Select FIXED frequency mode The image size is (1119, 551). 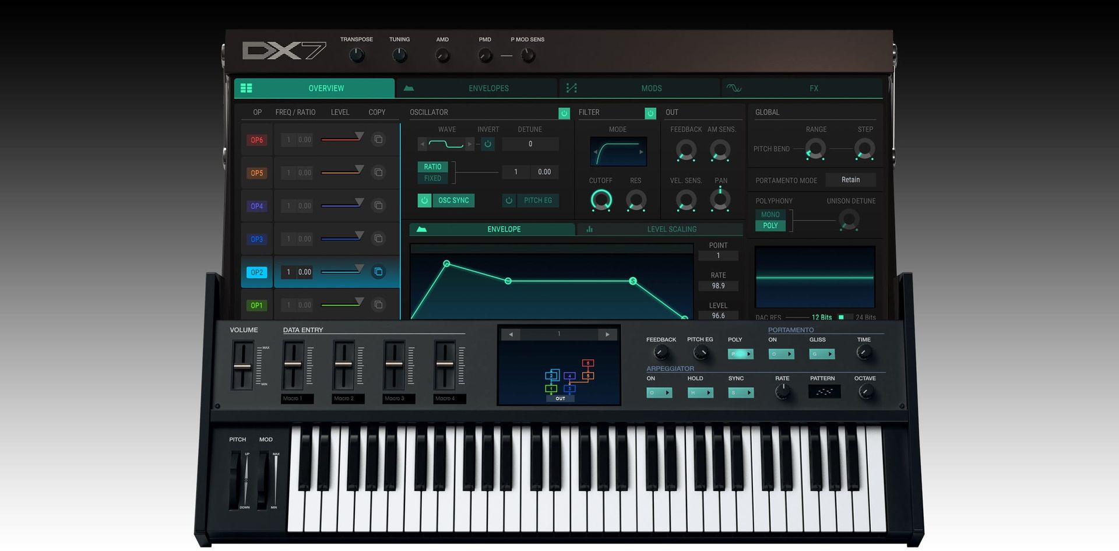click(432, 178)
